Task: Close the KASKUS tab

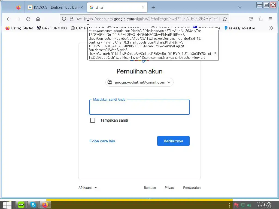Action: point(82,7)
